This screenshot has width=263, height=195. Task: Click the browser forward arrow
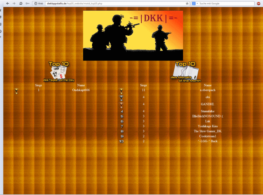tap(14, 3)
